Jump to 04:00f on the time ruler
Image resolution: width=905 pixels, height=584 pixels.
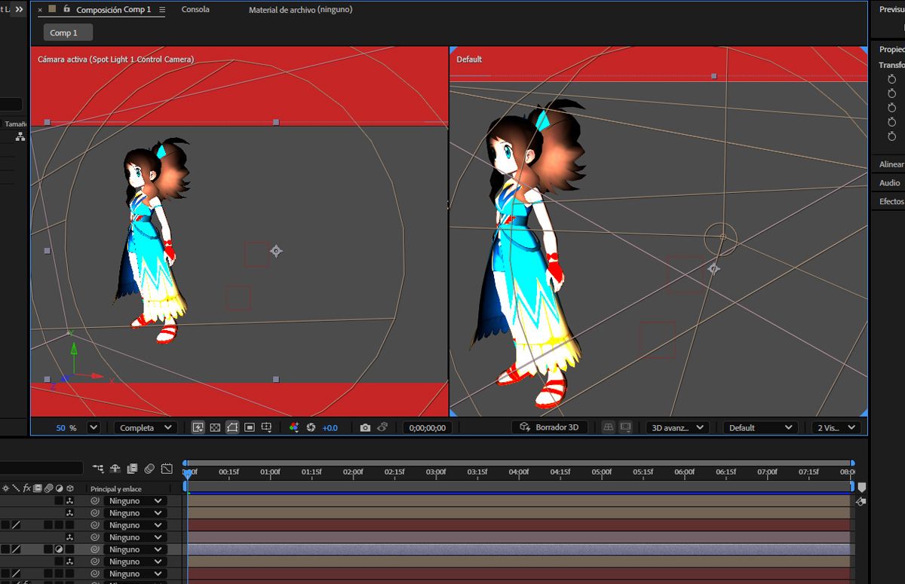point(519,472)
